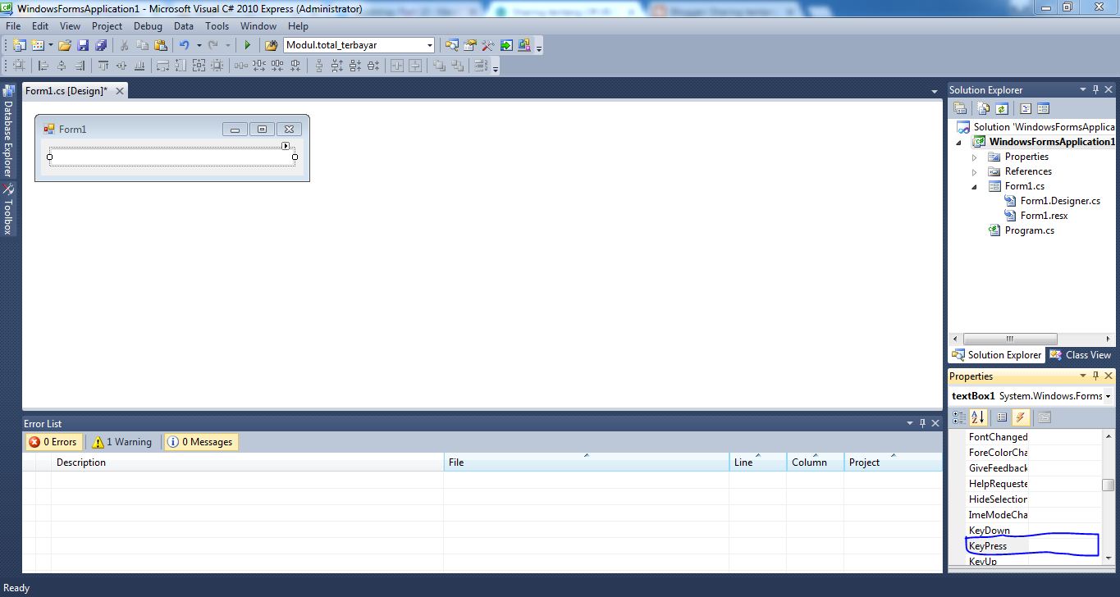Open the Debug menu
Viewport: 1120px width, 597px height.
148,25
